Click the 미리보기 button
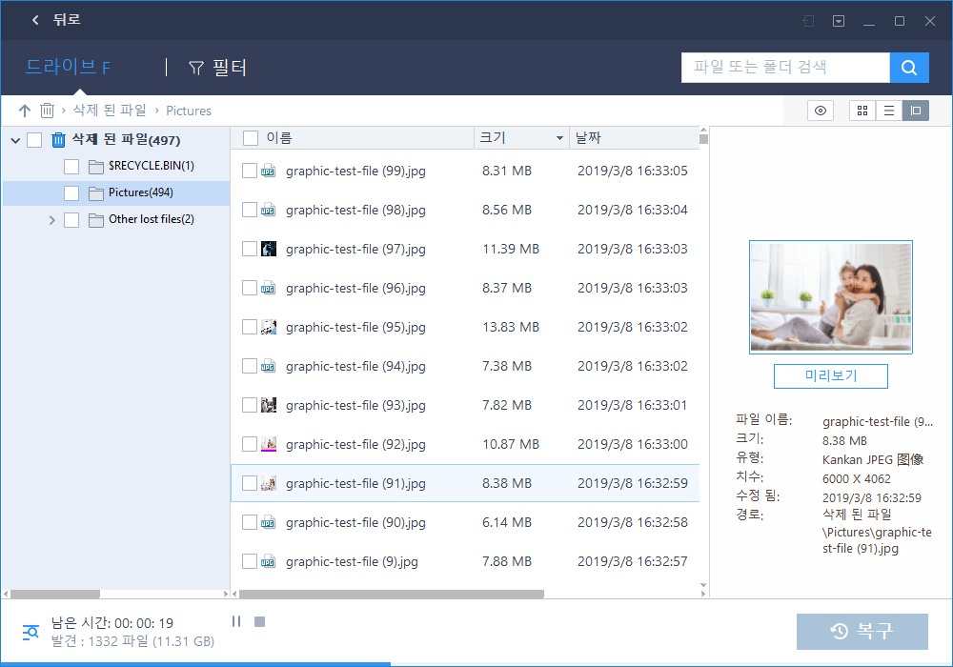Image resolution: width=953 pixels, height=667 pixels. coord(830,376)
